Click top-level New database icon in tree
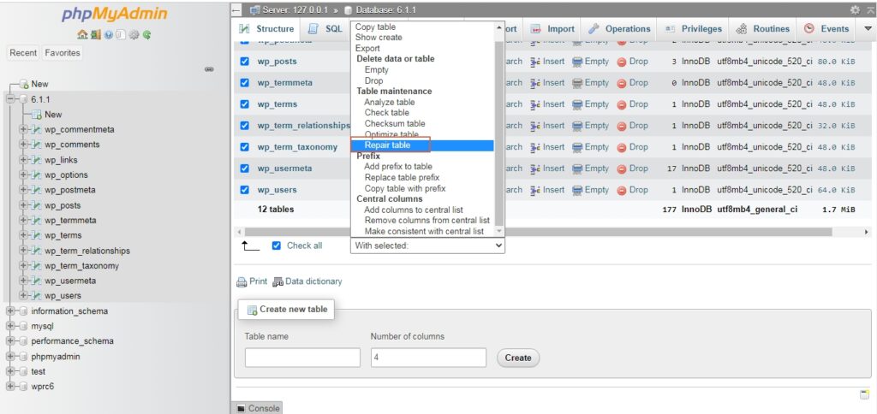 (24, 84)
